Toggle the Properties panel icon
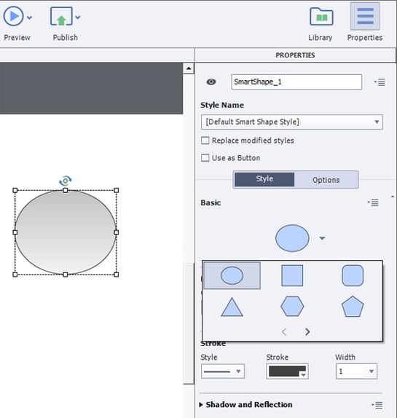The image size is (397, 418). tap(365, 16)
